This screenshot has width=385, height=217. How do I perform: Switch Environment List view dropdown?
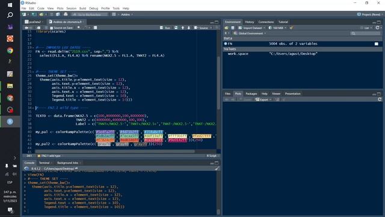[x=366, y=28]
